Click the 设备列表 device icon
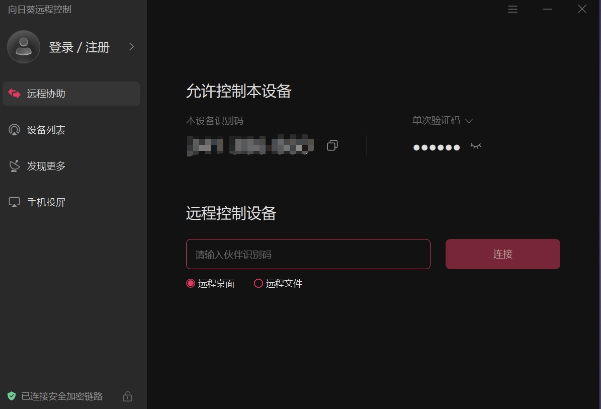Image resolution: width=601 pixels, height=409 pixels. pyautogui.click(x=14, y=130)
